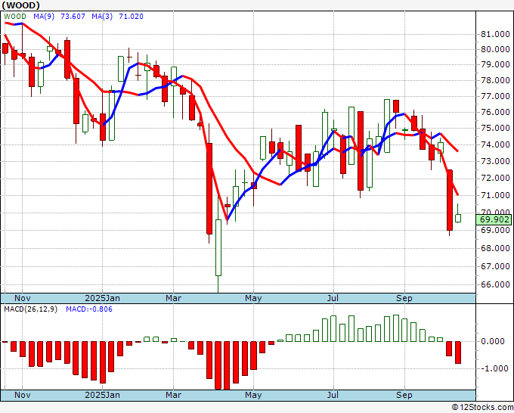Click the latest green candlestick near 69.9
Image resolution: width=514 pixels, height=413 pixels.
(458, 218)
